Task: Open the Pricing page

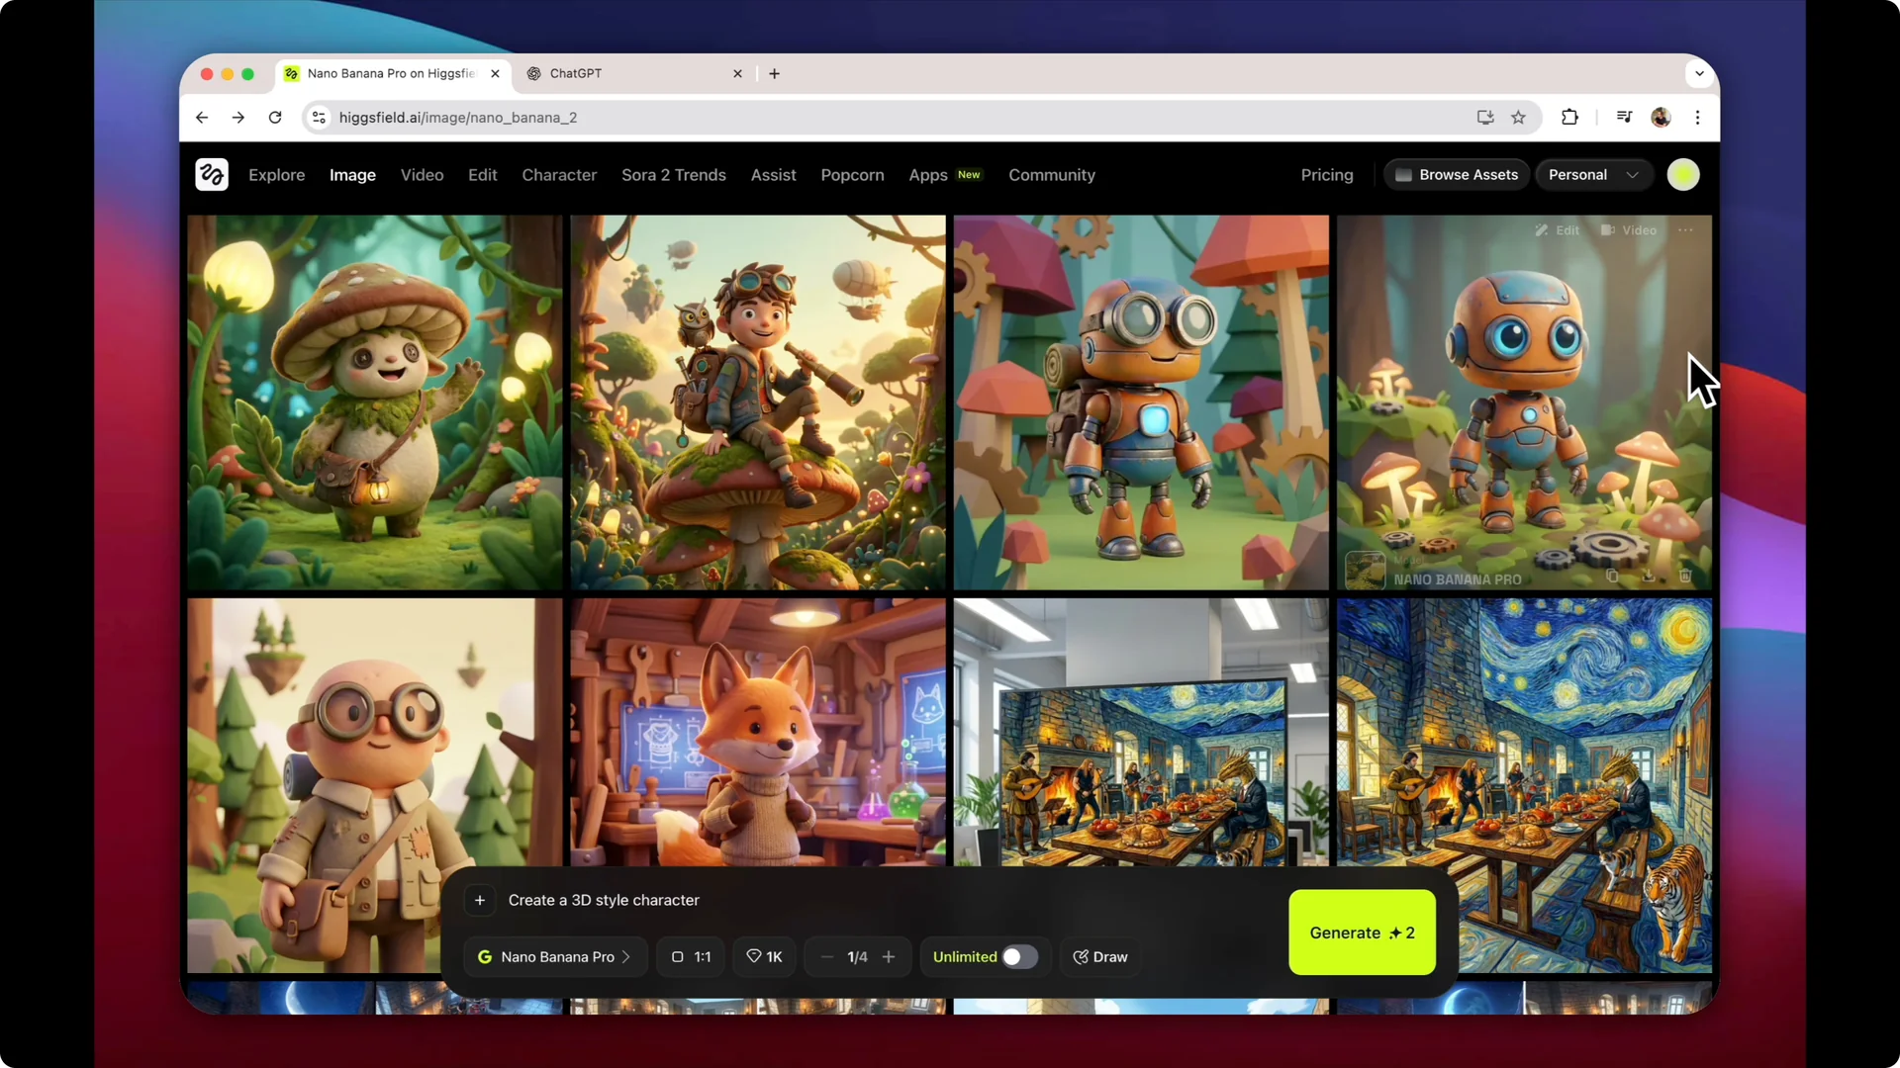Action: (x=1327, y=175)
